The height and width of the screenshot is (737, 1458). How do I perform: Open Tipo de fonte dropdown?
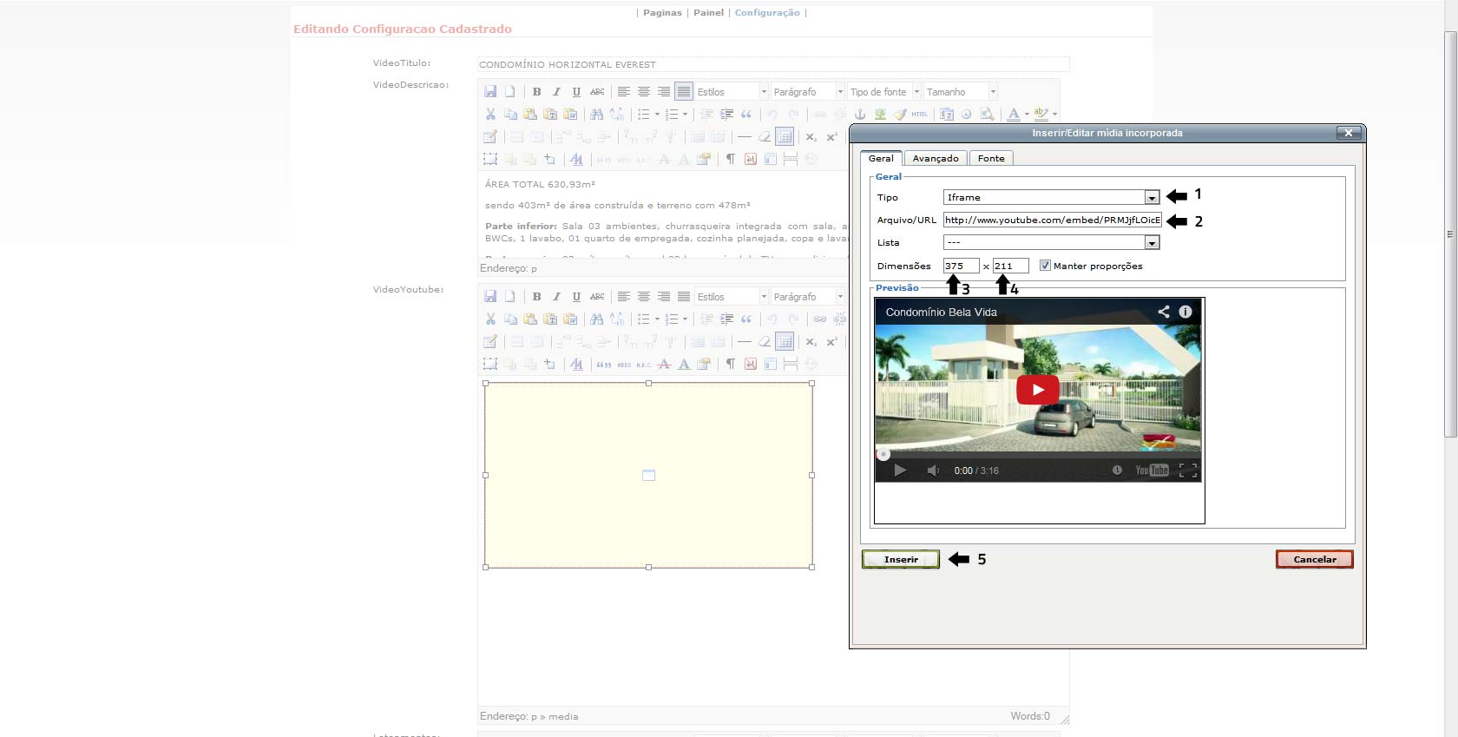click(884, 91)
